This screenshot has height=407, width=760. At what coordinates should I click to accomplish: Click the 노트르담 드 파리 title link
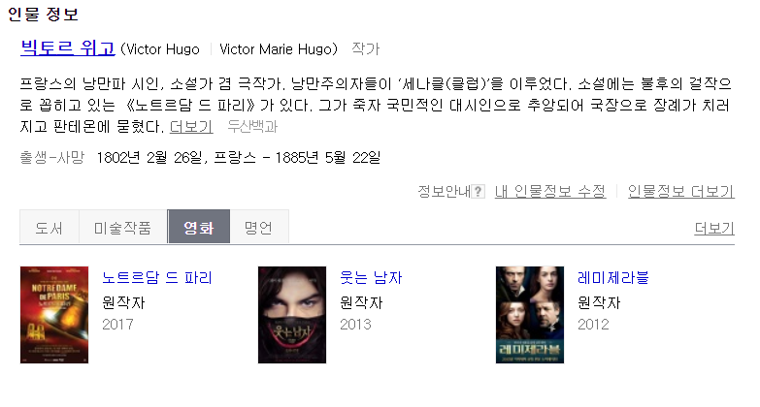pos(157,277)
